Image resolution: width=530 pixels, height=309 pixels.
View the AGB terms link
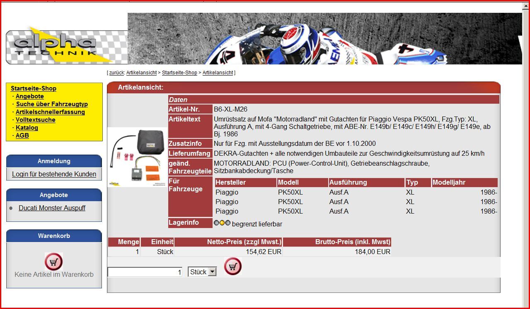(22, 135)
